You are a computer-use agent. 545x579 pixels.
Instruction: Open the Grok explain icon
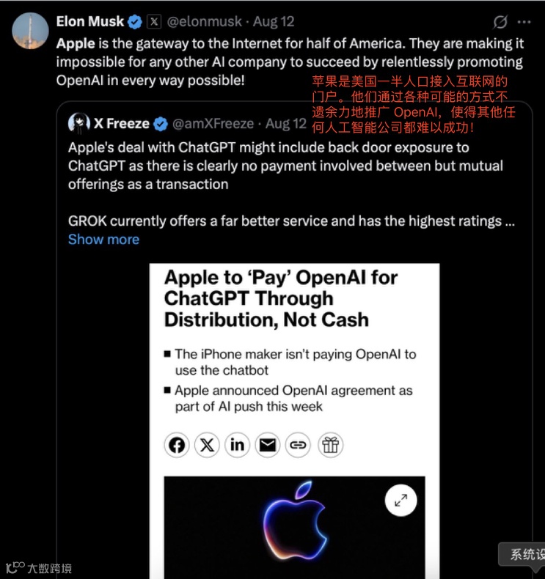[500, 22]
